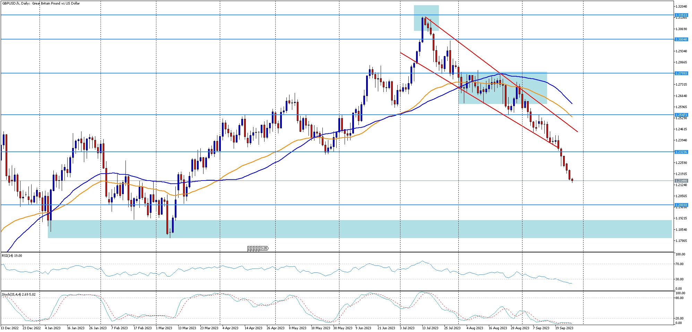The image size is (692, 332).
Task: Click the 9 Jun 2023 date label
Action: (363, 328)
